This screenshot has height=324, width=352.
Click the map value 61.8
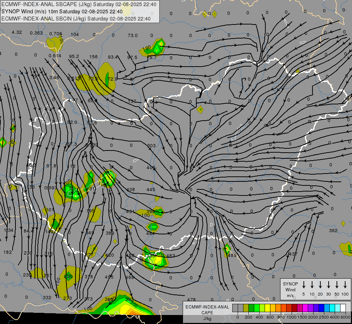(51, 166)
